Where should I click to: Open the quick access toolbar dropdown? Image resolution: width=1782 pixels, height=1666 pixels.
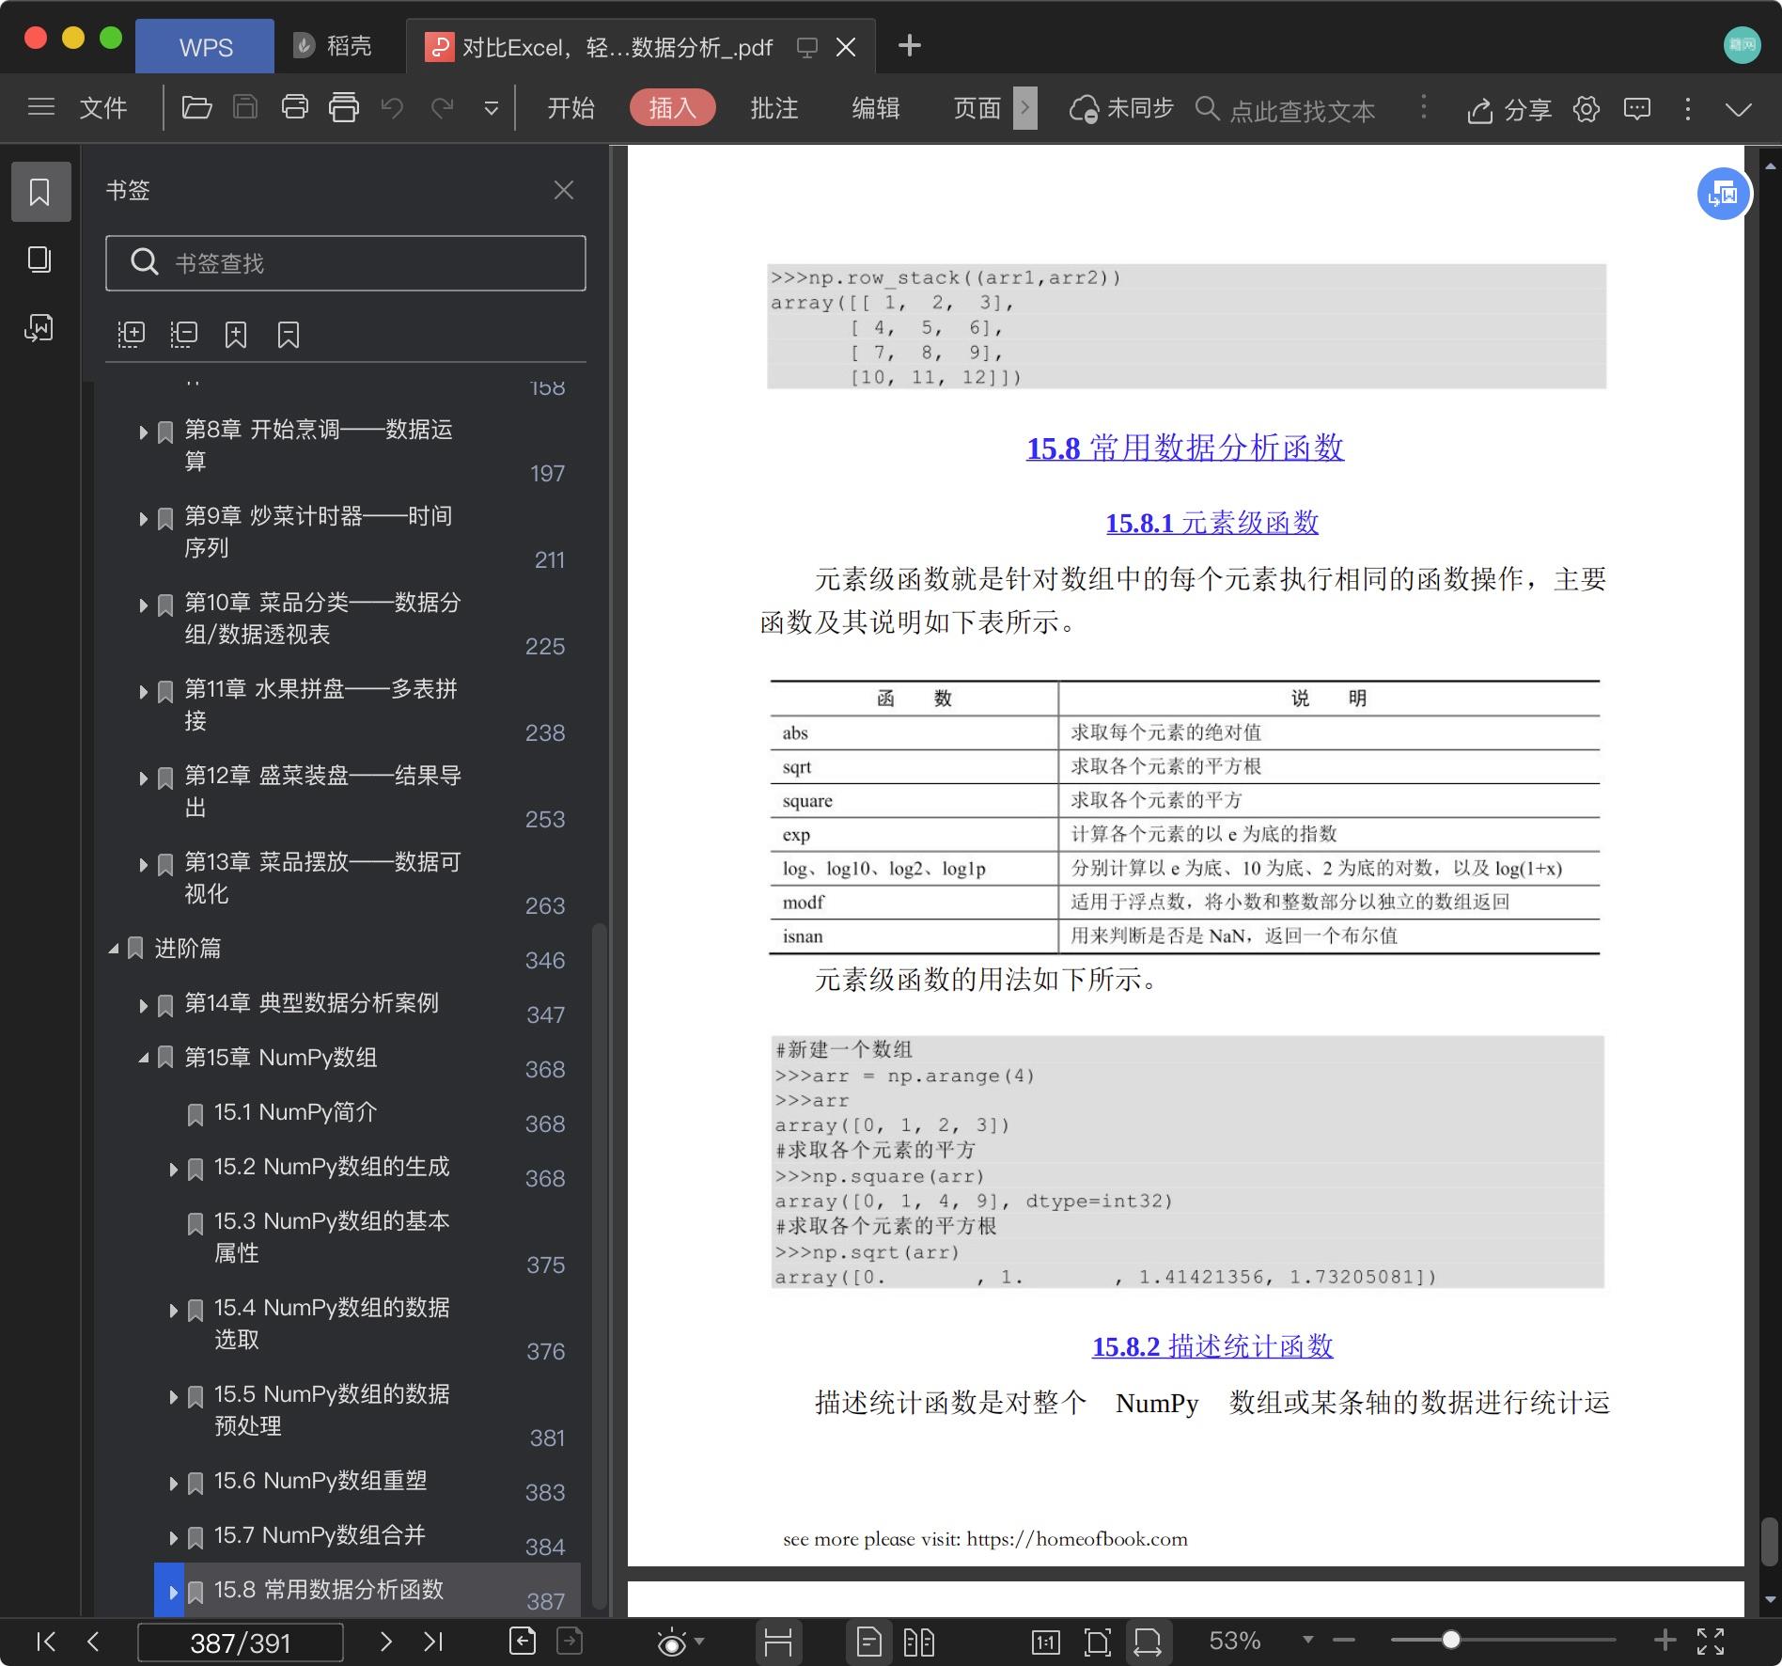coord(491,109)
